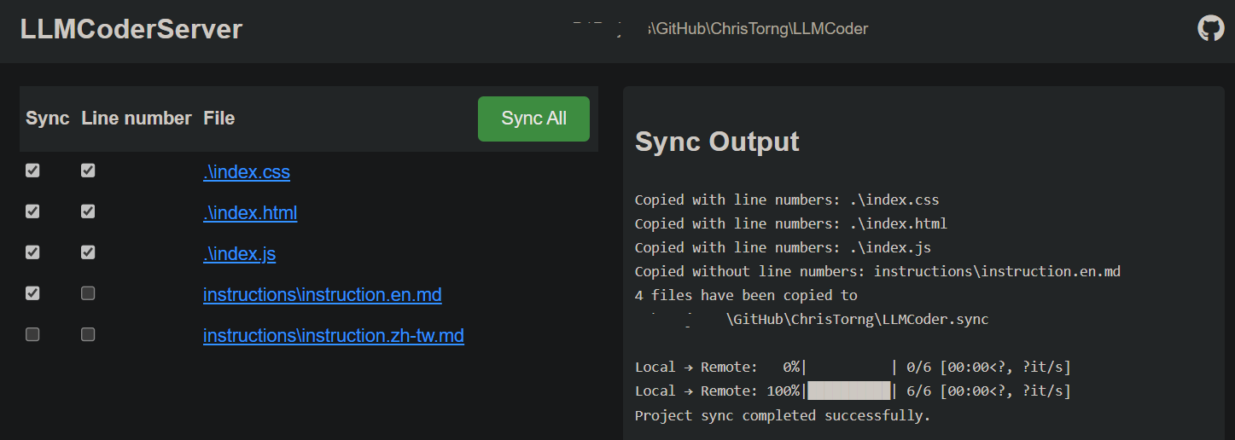Click the File column header

[218, 119]
